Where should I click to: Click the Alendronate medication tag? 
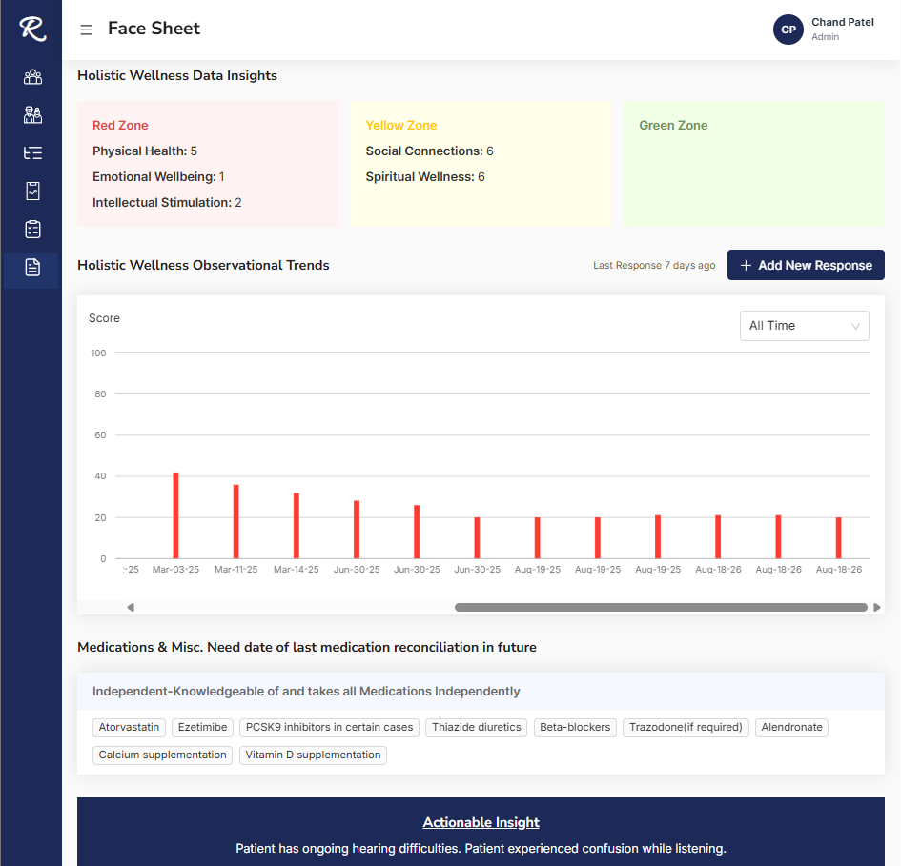tap(791, 727)
